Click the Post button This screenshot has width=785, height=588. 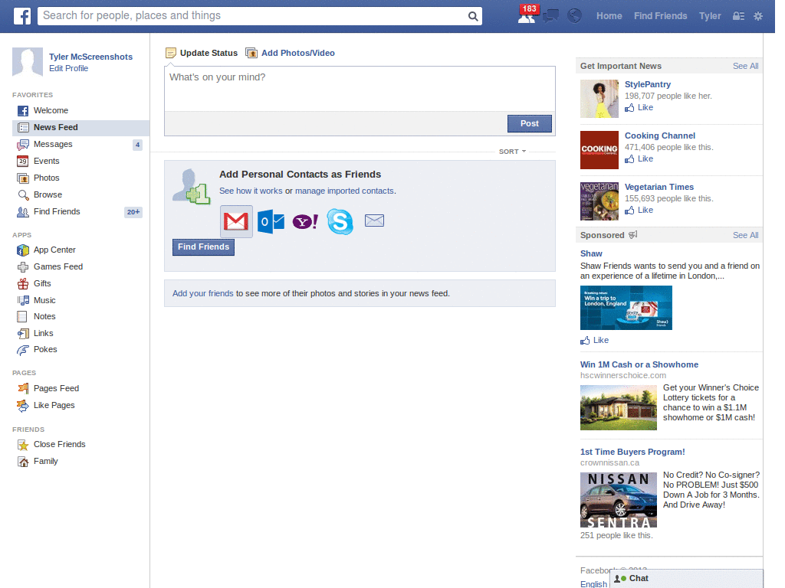tap(529, 123)
